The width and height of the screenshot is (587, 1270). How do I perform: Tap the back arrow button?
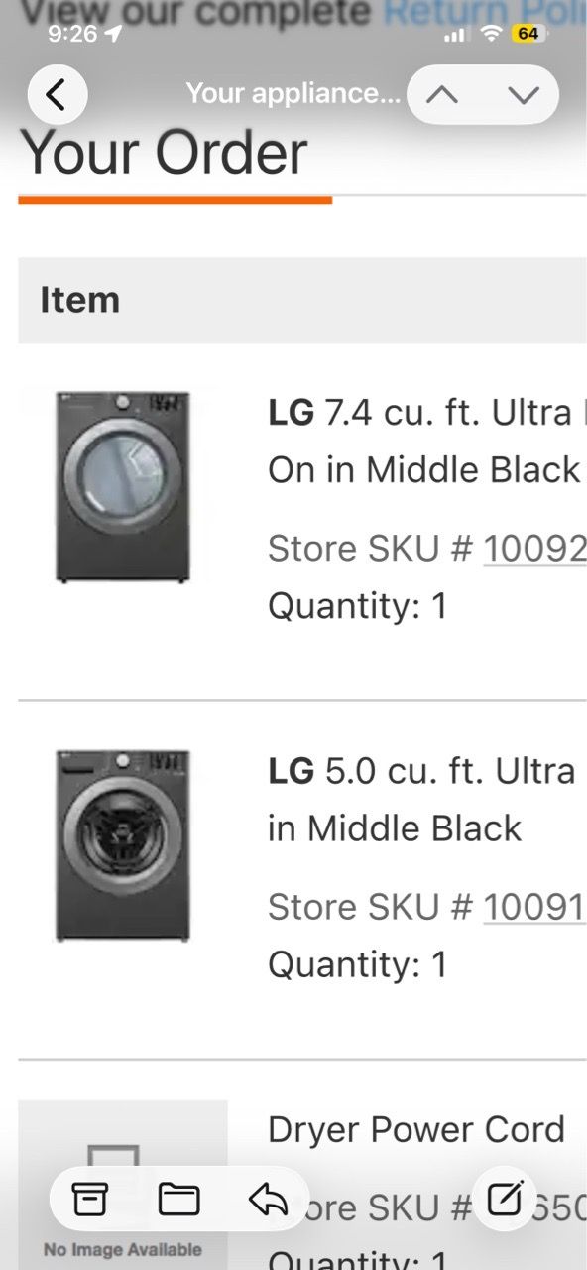(57, 95)
